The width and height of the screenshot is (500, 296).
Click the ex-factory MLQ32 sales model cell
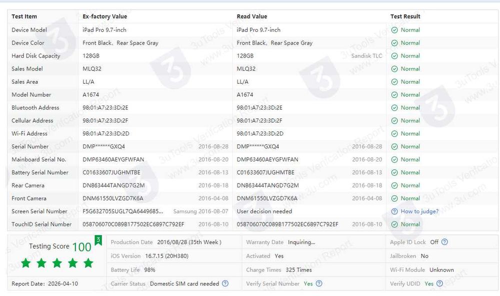[x=92, y=69]
